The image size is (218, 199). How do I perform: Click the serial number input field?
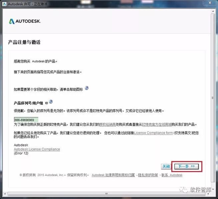coord(26,120)
